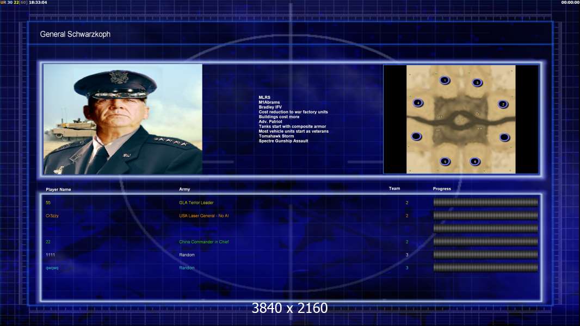Click the "M1Abrams" ability line
Image resolution: width=580 pixels, height=326 pixels.
(x=269, y=102)
